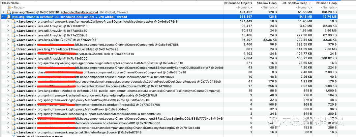Select ChannelTask.notSyncCourseCompany() method text
Viewport: 356px width, 137px height.
[165, 91]
